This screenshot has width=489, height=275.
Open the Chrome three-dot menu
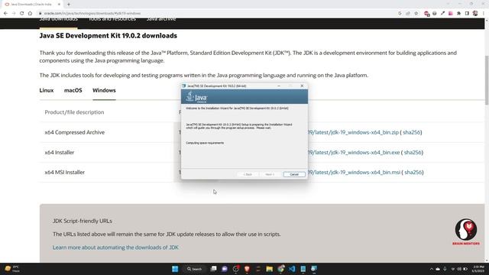[x=484, y=14]
